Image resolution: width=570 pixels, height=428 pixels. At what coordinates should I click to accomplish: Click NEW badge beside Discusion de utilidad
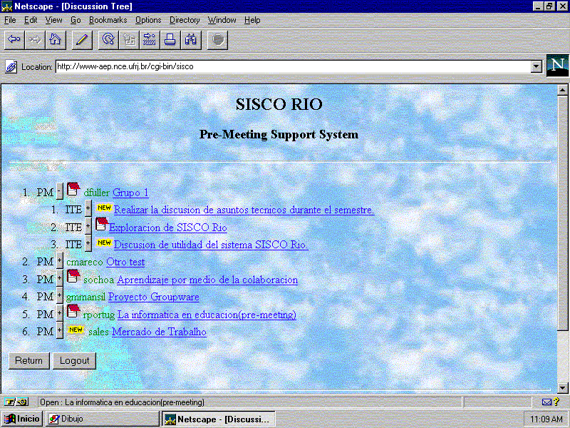click(x=104, y=243)
